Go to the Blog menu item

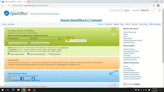[x=122, y=24]
